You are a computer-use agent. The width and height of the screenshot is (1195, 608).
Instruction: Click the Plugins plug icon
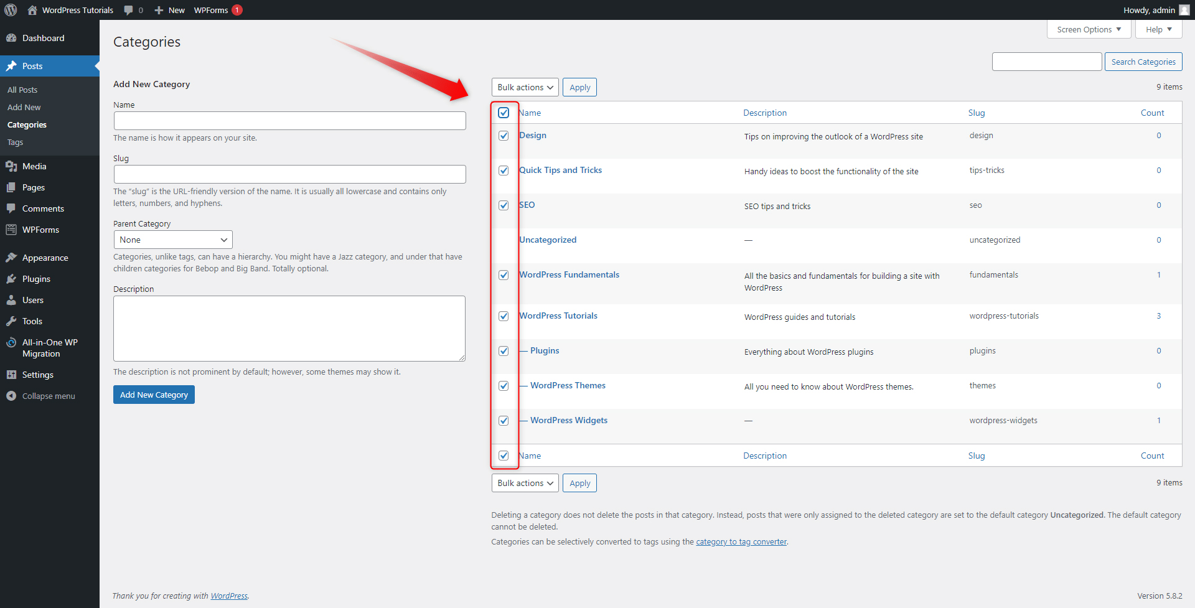(11, 279)
